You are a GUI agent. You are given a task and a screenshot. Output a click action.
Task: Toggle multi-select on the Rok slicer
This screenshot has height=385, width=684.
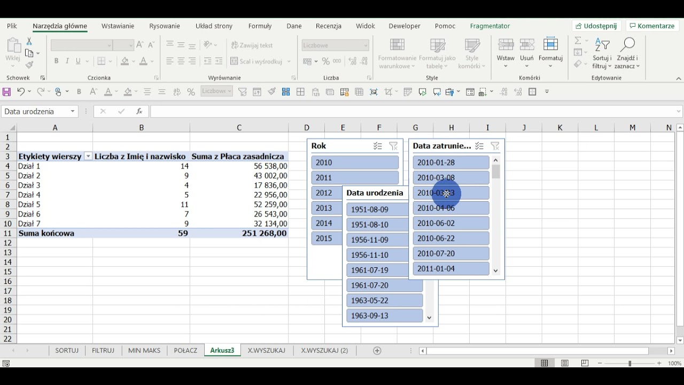click(x=378, y=146)
